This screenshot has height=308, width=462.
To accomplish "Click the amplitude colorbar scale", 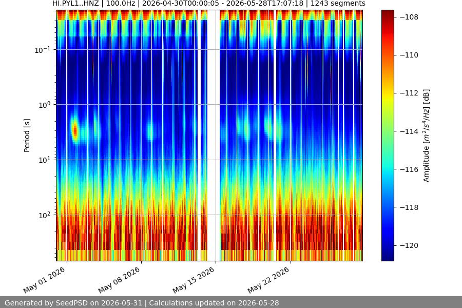I will [388, 136].
